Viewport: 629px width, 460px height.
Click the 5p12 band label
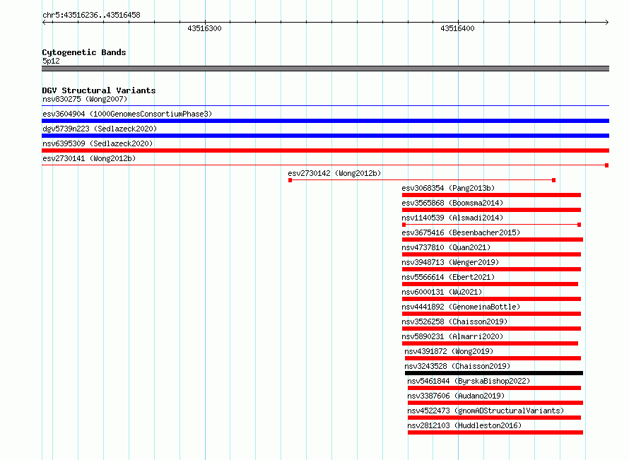(51, 61)
